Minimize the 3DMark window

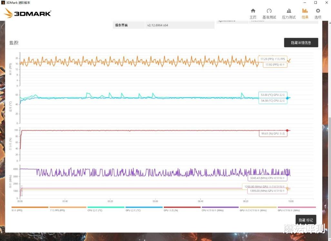pyautogui.click(x=305, y=3)
